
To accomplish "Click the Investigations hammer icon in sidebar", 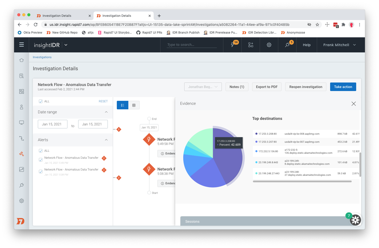I will point(22,154).
